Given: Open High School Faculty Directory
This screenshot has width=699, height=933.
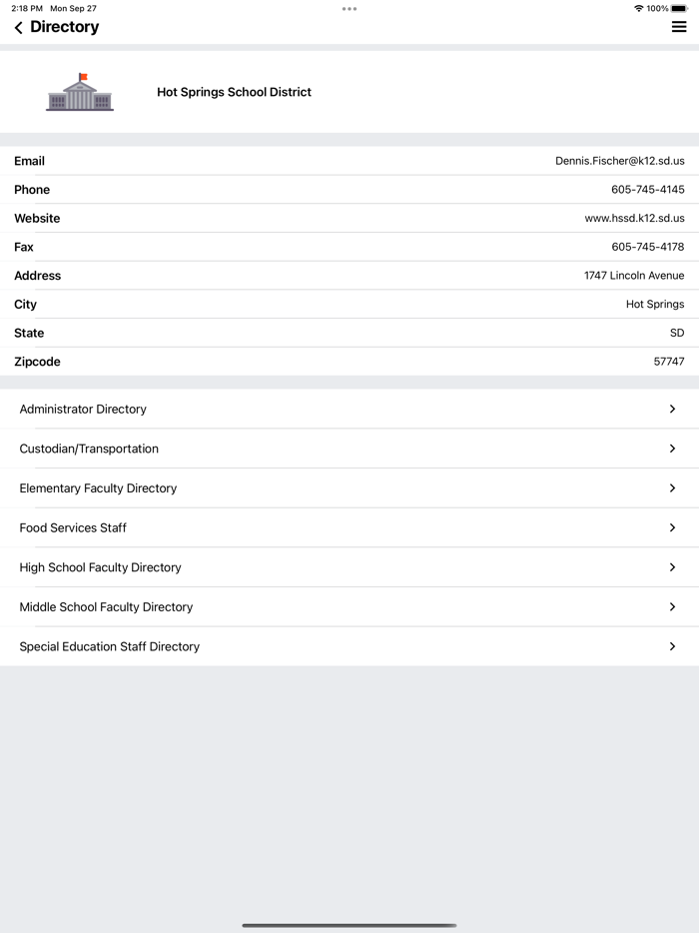Looking at the screenshot, I should click(x=100, y=567).
